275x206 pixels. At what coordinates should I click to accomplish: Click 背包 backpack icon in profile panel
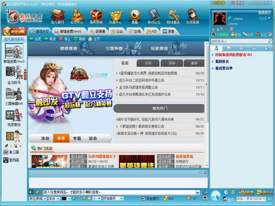(236, 34)
